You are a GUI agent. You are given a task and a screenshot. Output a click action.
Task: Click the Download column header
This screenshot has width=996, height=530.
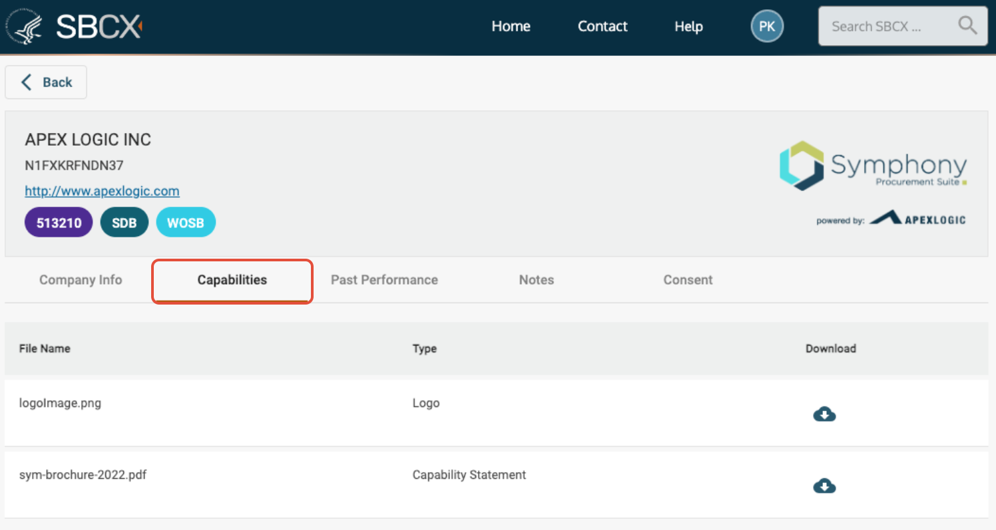pos(831,348)
